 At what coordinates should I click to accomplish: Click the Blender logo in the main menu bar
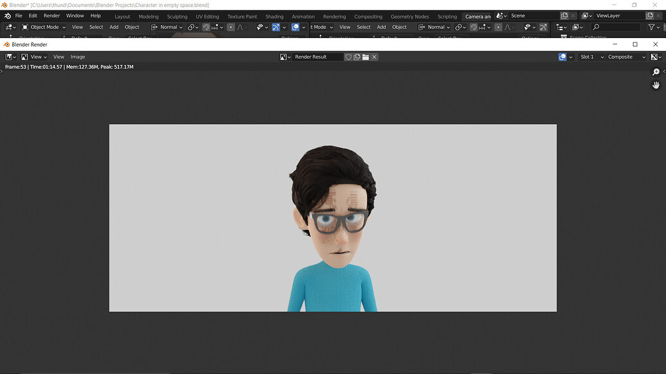tap(8, 15)
